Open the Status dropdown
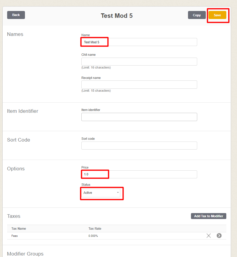Viewport: 237px width, 257px height. [x=101, y=193]
